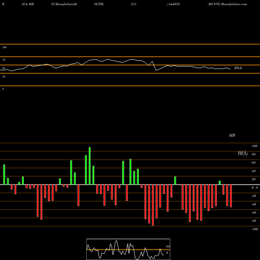Screen dimensions: 260x260
Task: Click the MR axis label 60
Action: 254,163
